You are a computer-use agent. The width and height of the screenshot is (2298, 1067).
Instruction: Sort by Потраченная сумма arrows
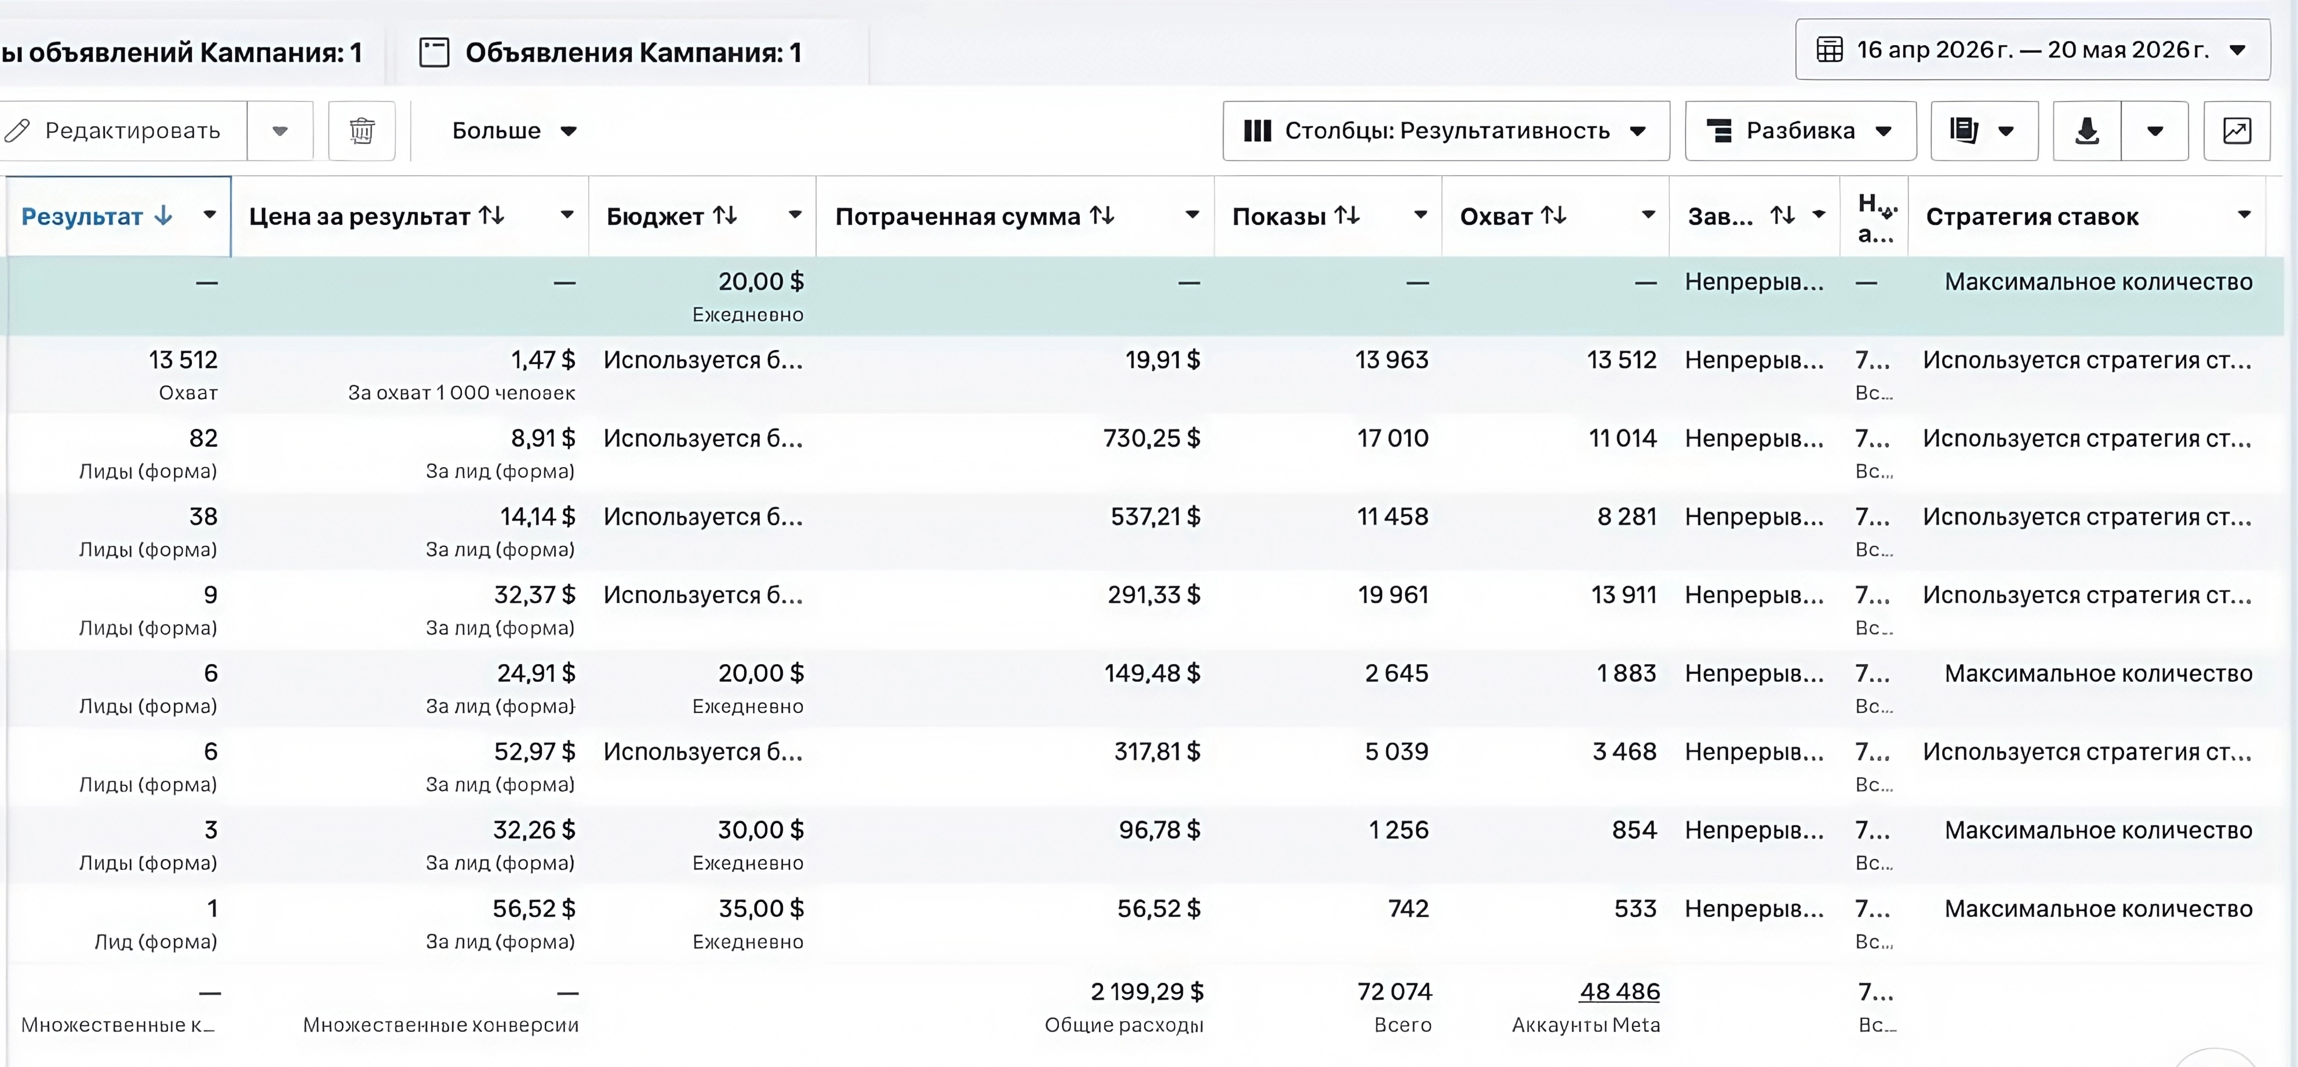(x=1102, y=215)
